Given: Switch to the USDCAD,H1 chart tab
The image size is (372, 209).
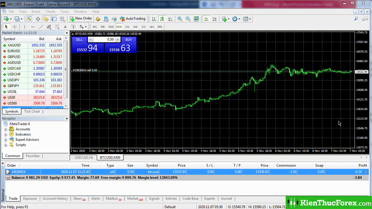Looking at the screenshot, I should click(84, 157).
